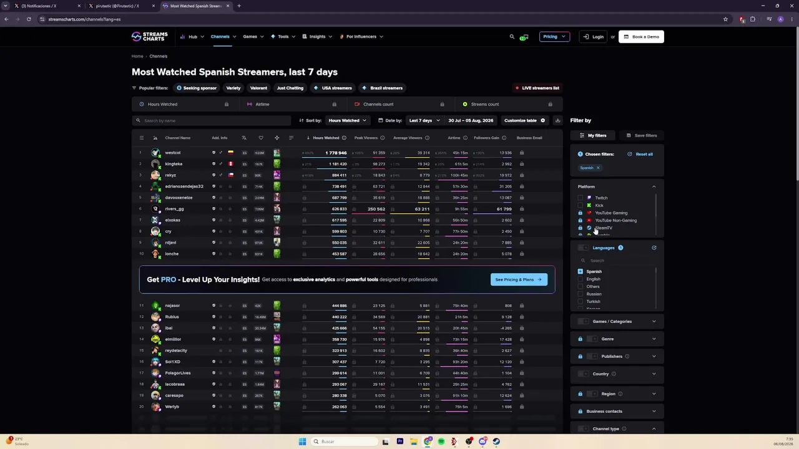Open the Channels menu
799x449 pixels.
tap(223, 37)
